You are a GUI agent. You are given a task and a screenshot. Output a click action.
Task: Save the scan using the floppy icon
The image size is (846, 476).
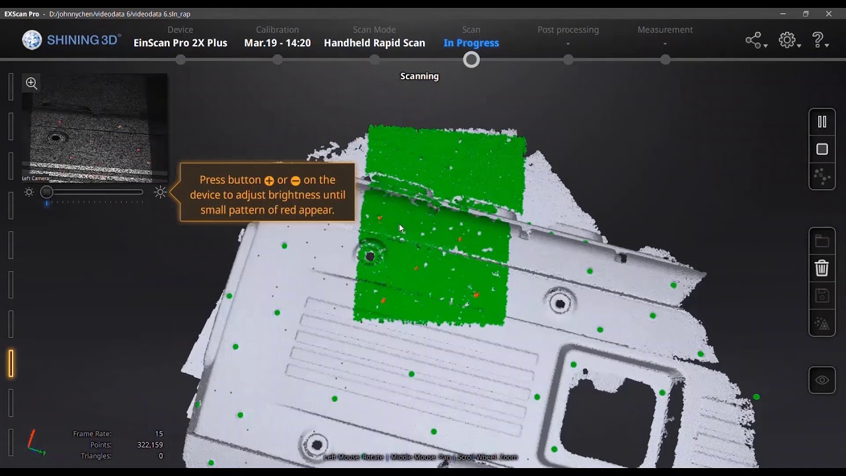(822, 296)
